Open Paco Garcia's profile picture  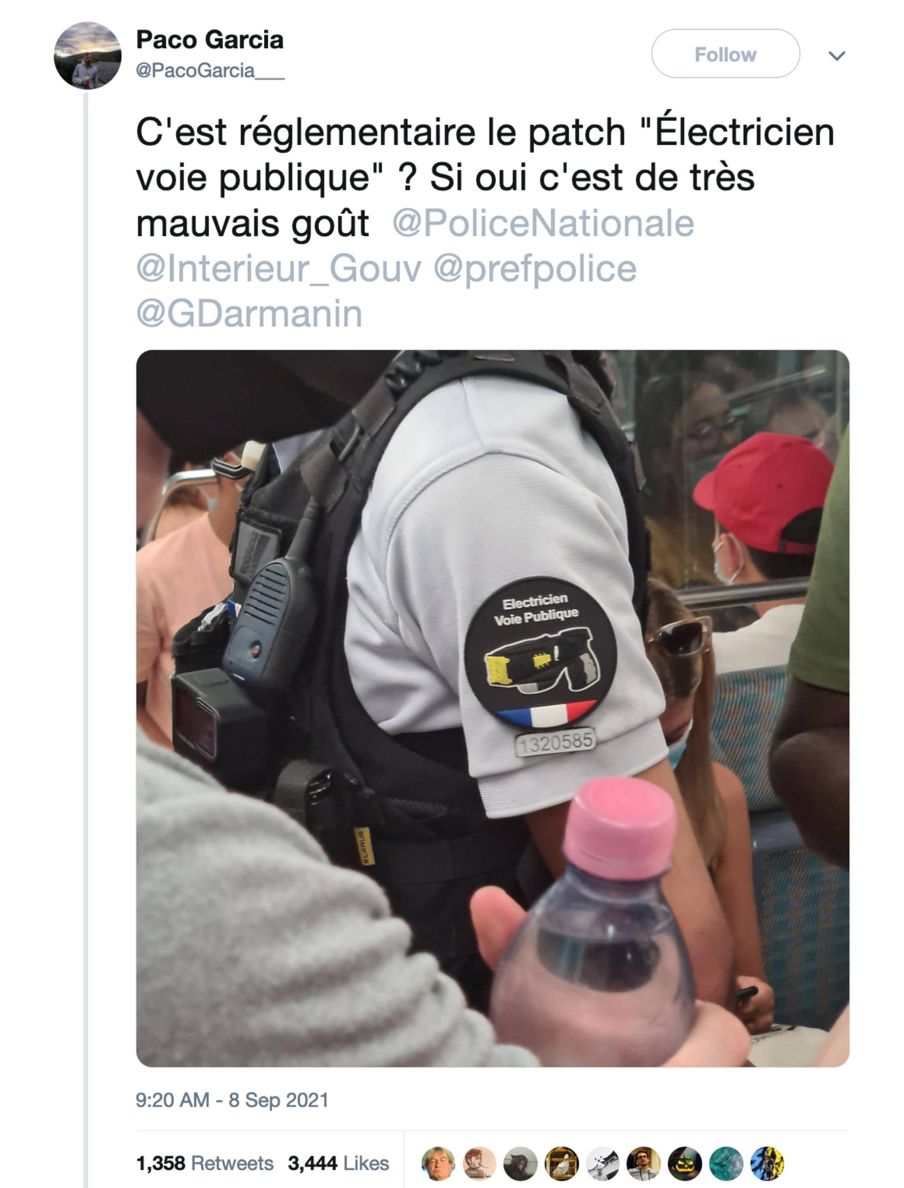coord(88,55)
